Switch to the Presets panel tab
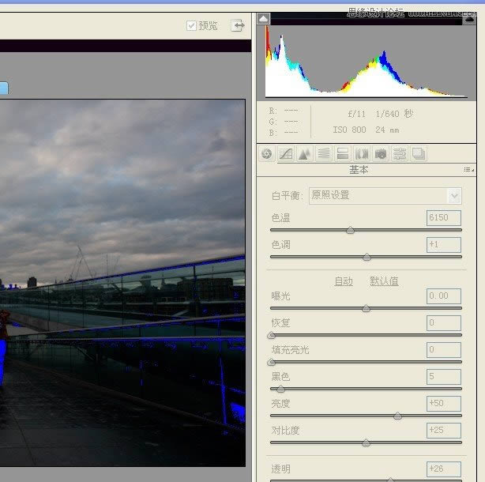 tap(400, 154)
